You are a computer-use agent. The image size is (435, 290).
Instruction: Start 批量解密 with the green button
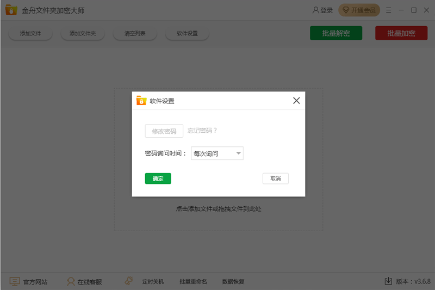coord(336,33)
